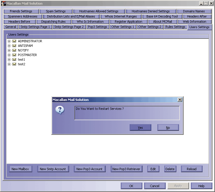Click the ANTISPAM mailbox envelope icon

coord(14,46)
